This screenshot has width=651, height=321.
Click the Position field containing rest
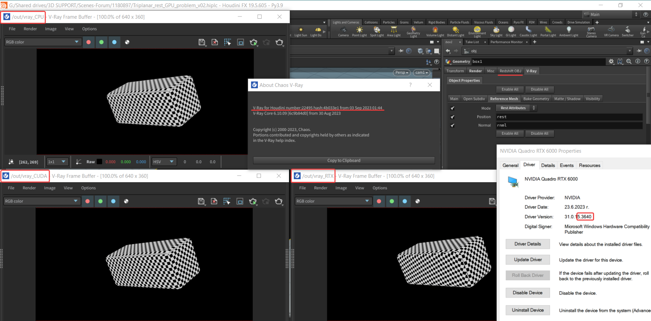[569, 117]
